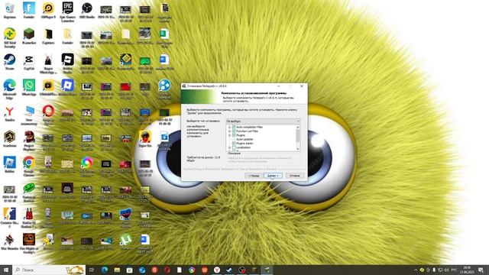Screen dimensions: 489x275
Task: Open 360 Total Security desktop shortcut
Action: click(x=10, y=37)
